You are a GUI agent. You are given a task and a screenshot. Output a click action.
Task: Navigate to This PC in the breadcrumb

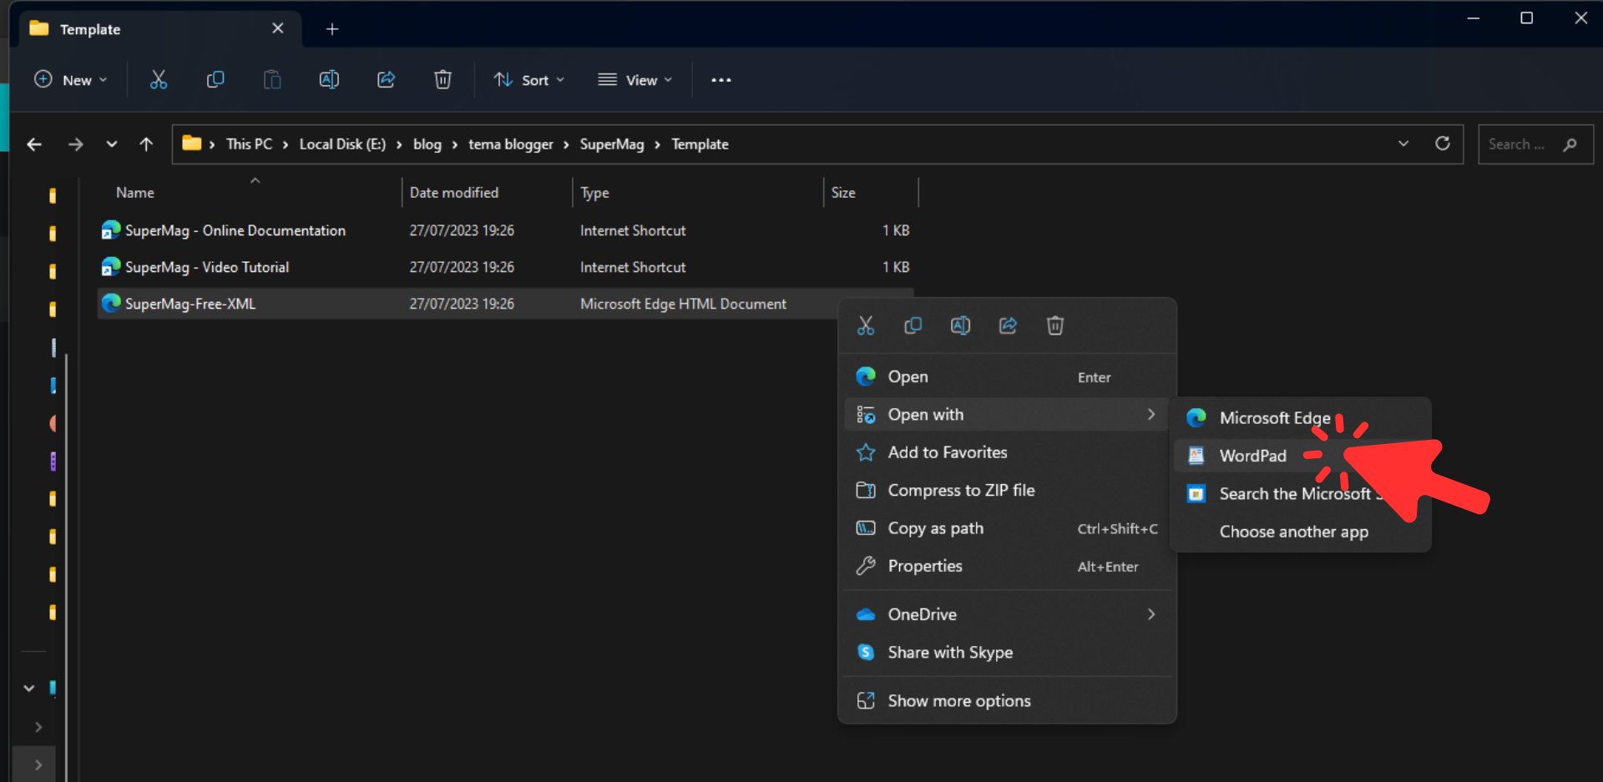pyautogui.click(x=249, y=144)
